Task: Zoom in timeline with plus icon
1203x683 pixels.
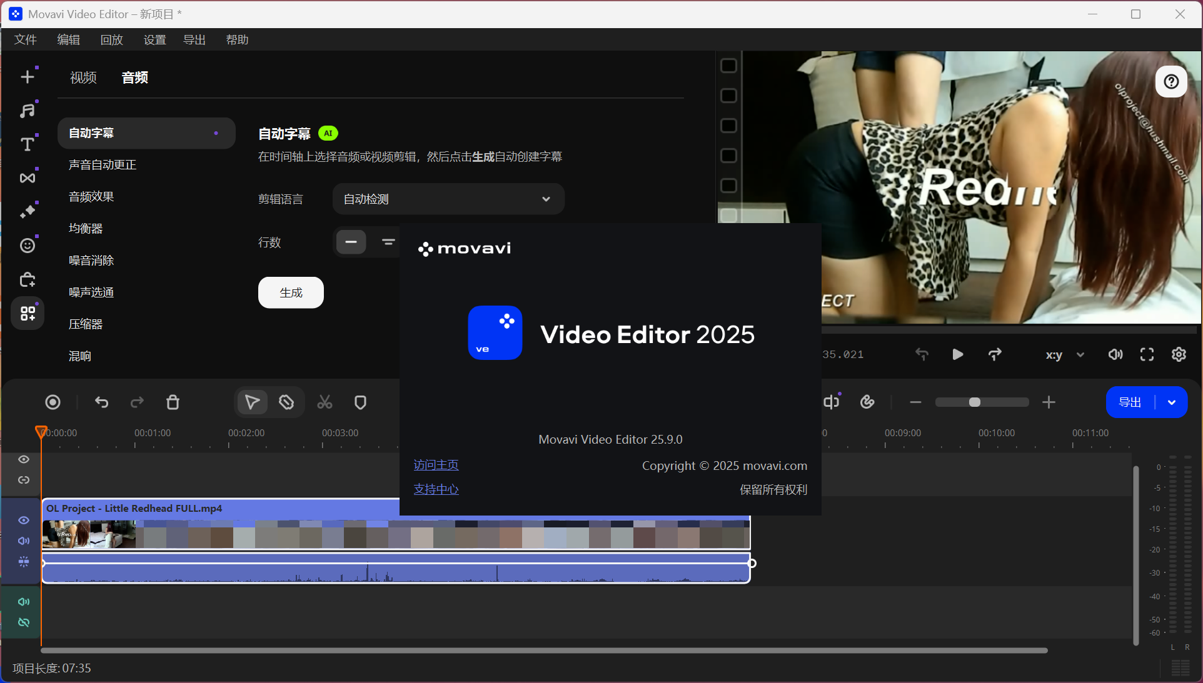Action: coord(1049,402)
